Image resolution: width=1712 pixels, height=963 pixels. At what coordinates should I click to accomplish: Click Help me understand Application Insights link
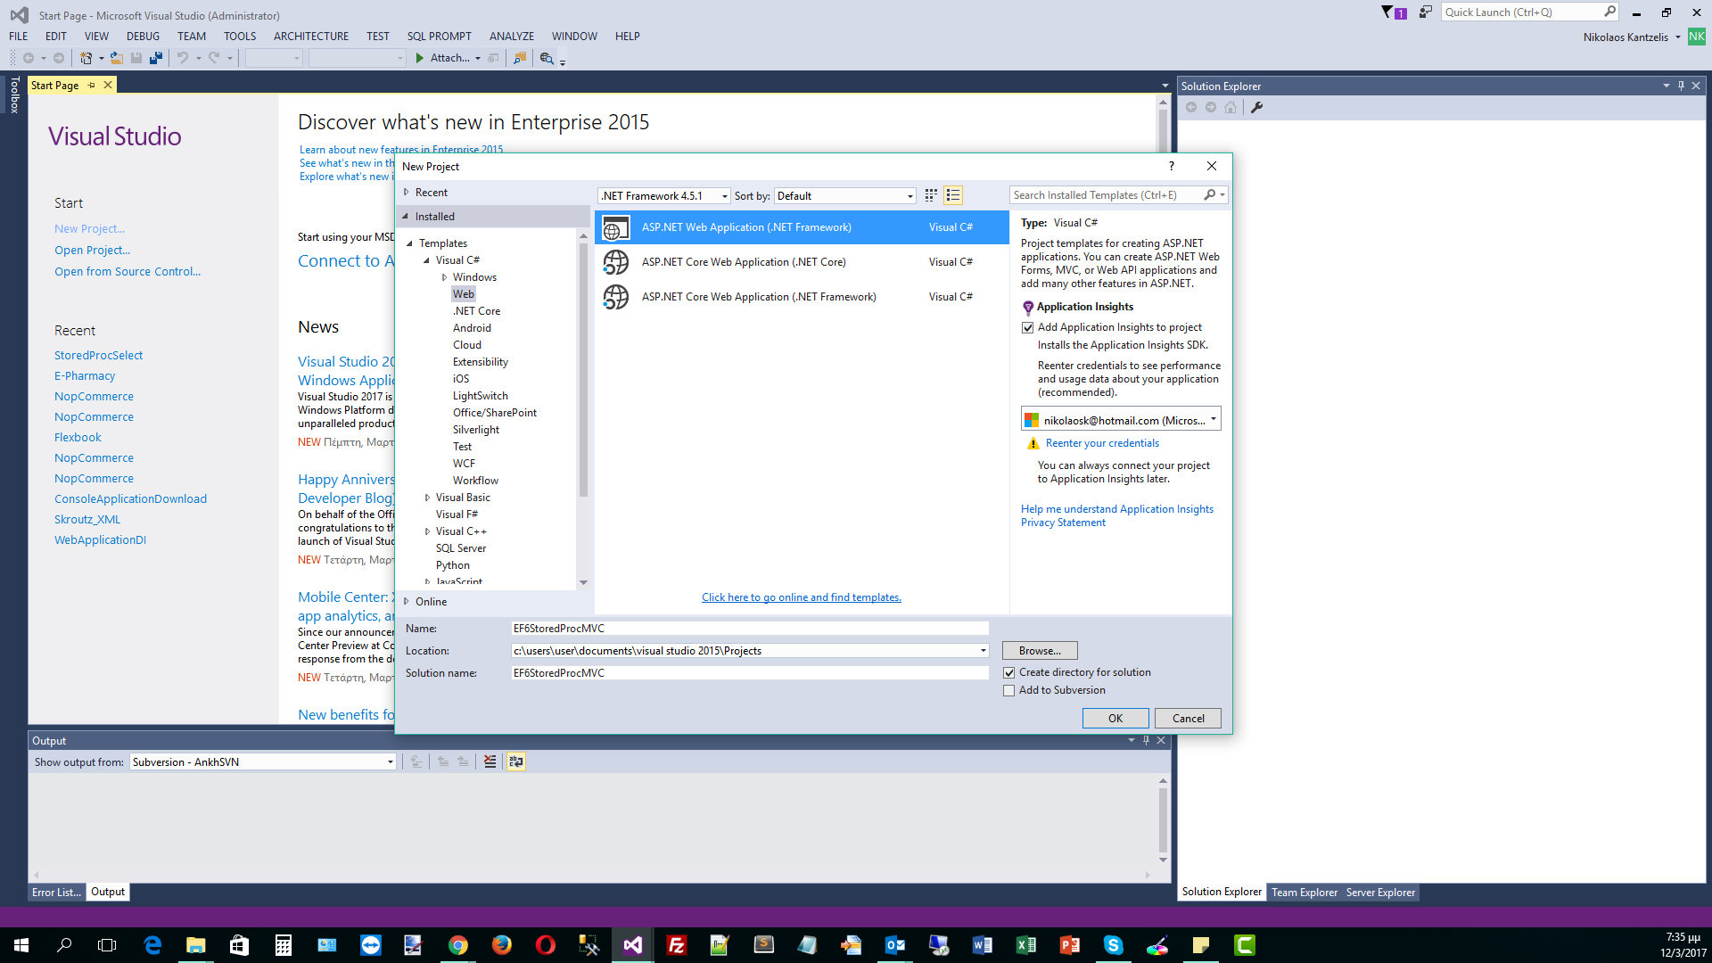(x=1116, y=509)
